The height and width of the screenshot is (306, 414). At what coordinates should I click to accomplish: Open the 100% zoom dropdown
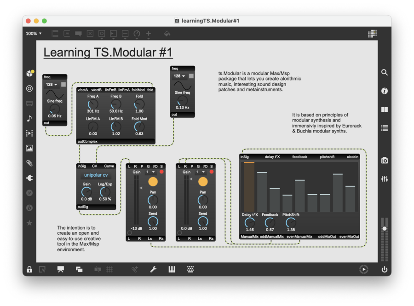coord(34,34)
